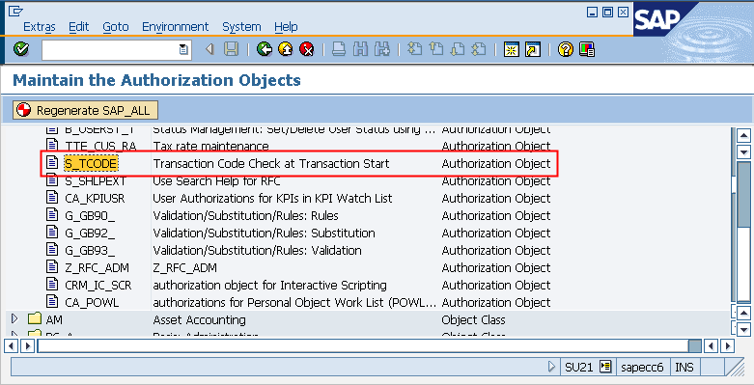Open the window menu icon above Extras
This screenshot has width=754, height=385.
(15, 11)
